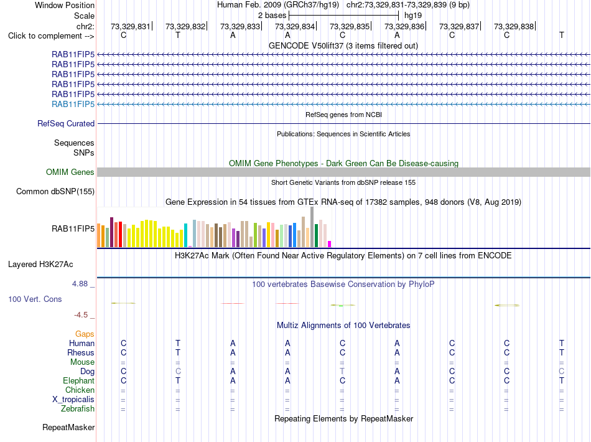591x442 pixels.
Task: Click the orange Gaps row label
Action: tap(85, 334)
